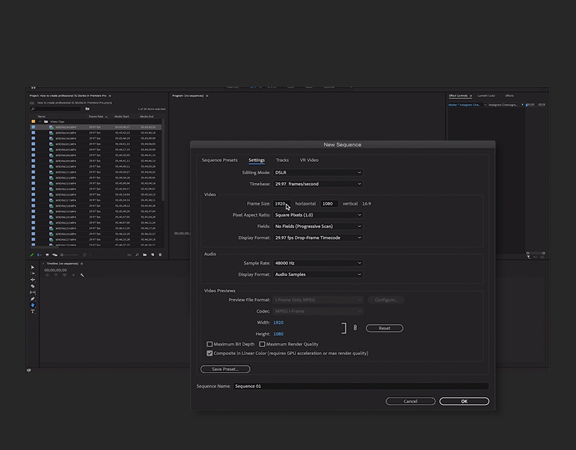Click the Sequence Name field
576x450 pixels.
(361, 386)
